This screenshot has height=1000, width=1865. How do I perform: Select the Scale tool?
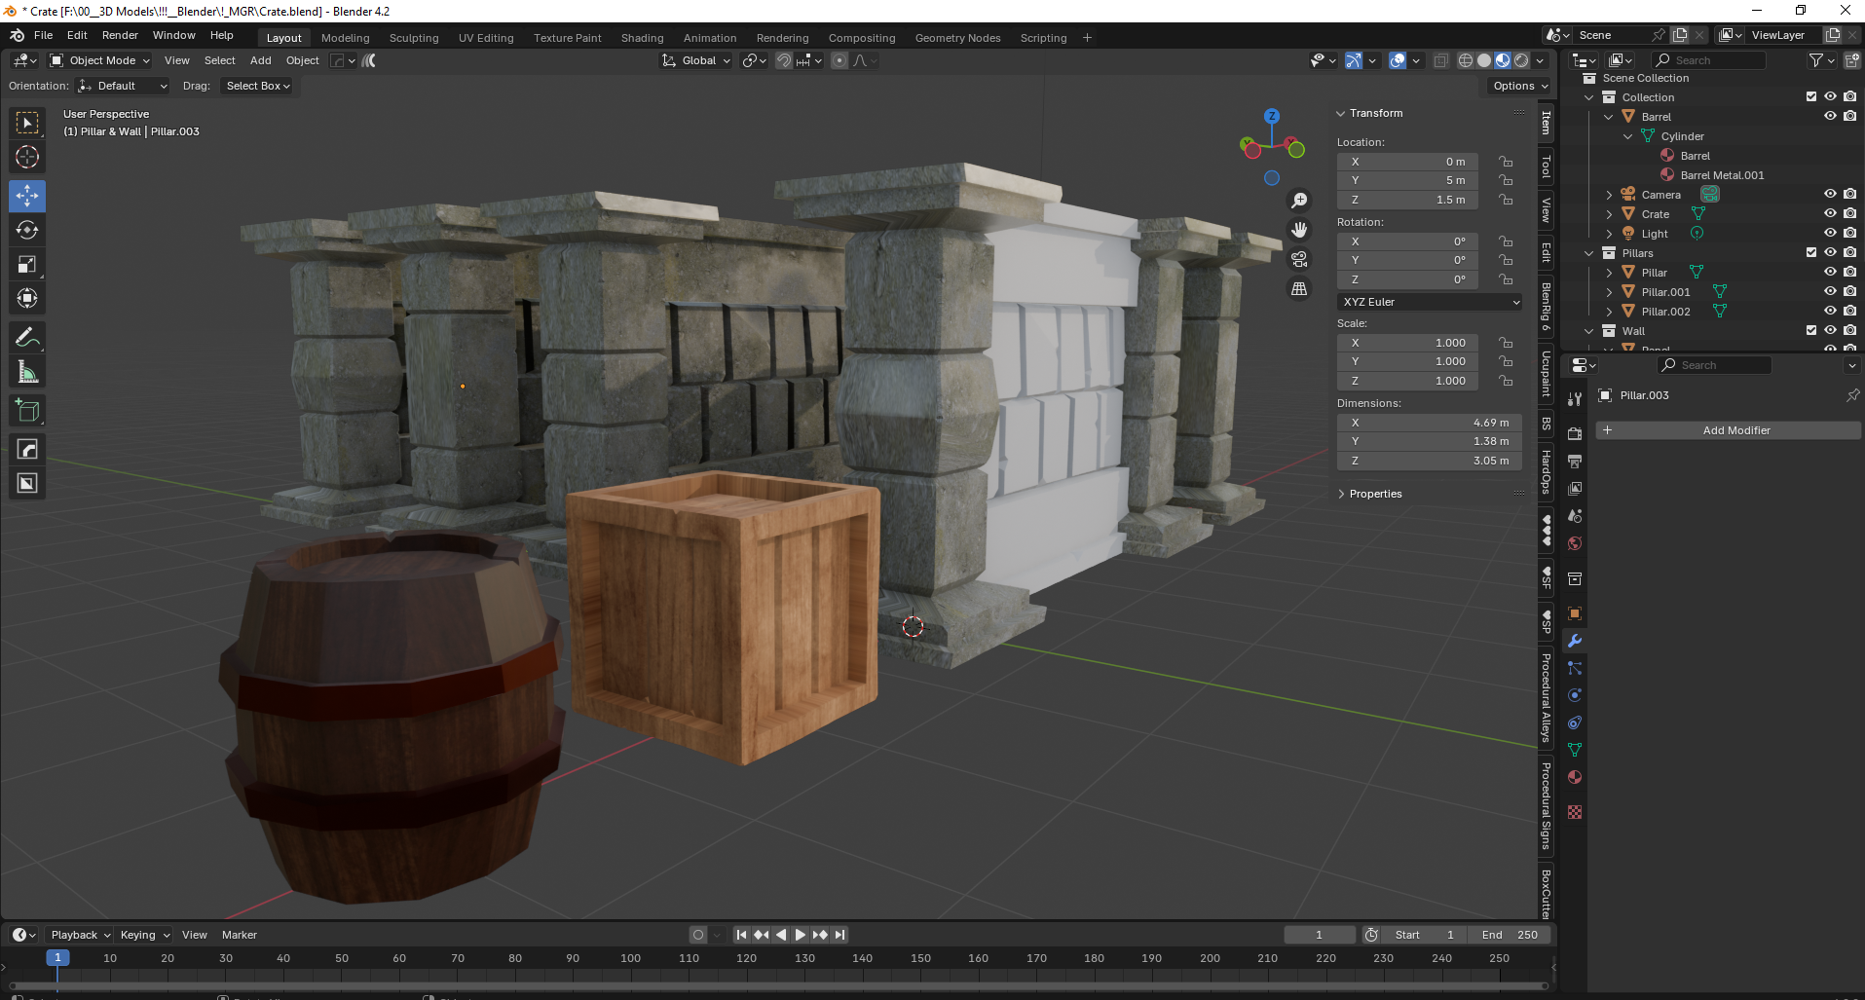click(27, 264)
